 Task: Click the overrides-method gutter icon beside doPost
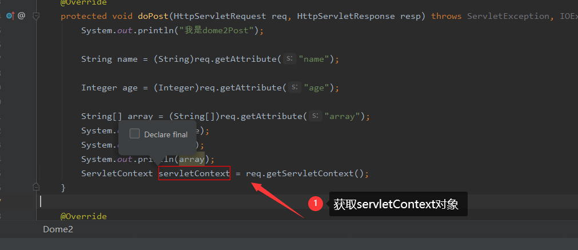pos(10,16)
